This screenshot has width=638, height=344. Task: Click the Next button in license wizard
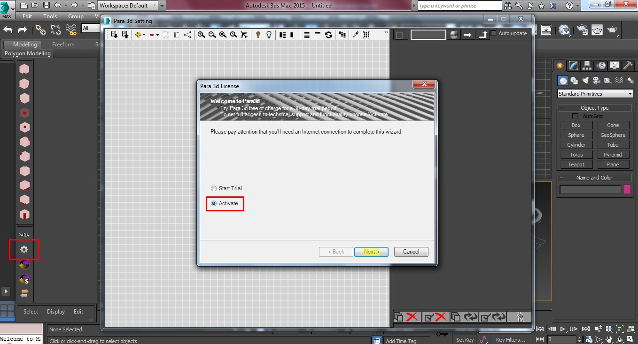[x=371, y=252]
